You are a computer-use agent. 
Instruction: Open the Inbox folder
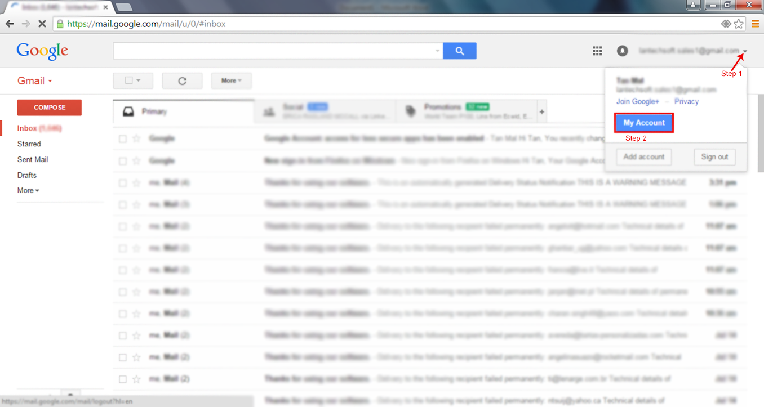pyautogui.click(x=39, y=128)
